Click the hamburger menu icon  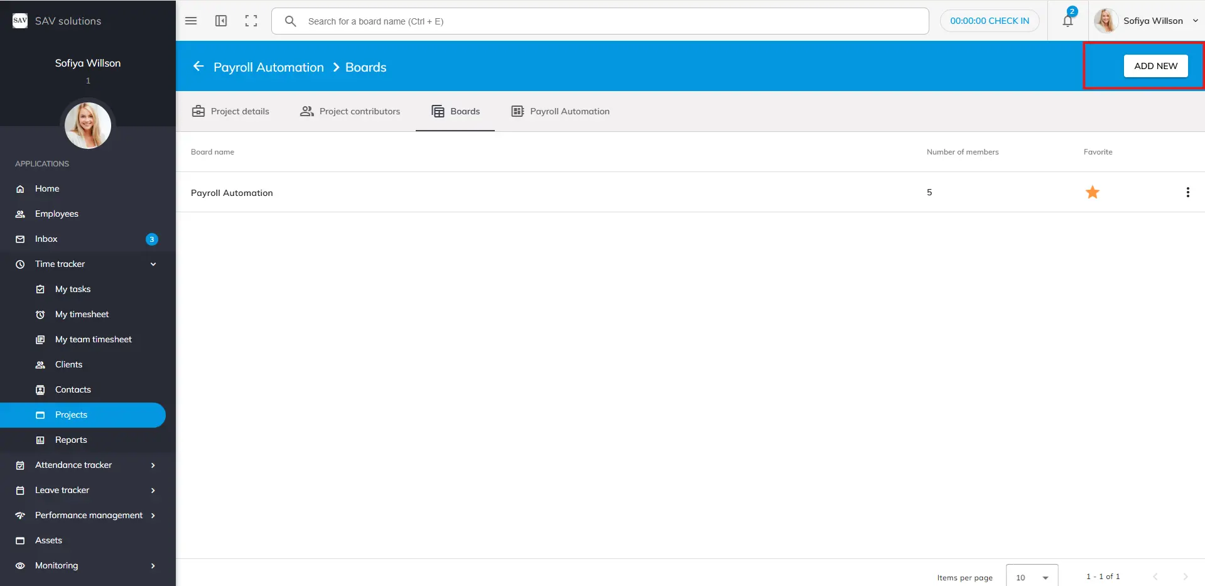(x=191, y=21)
